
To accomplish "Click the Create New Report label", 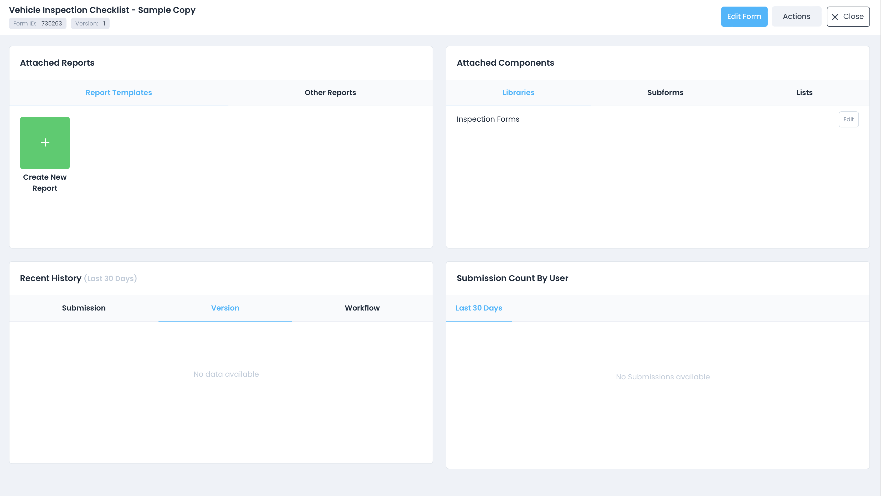I will [x=45, y=183].
